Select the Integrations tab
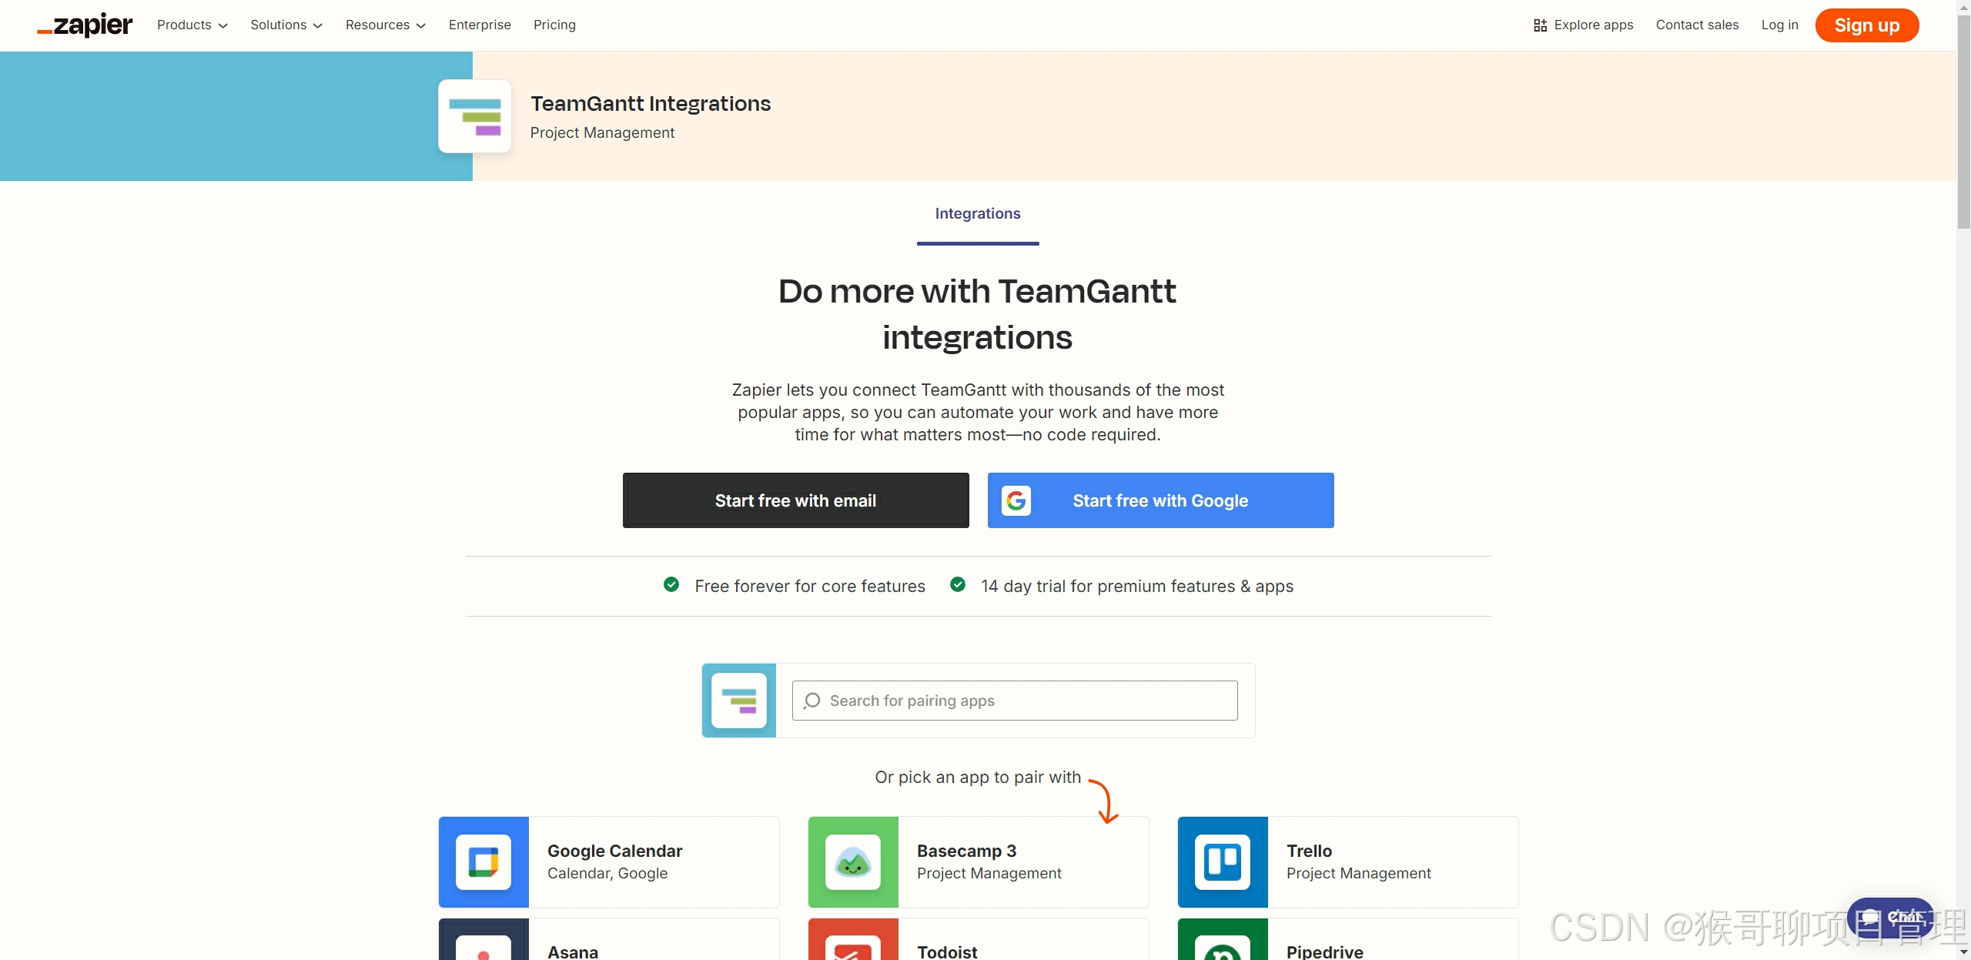The height and width of the screenshot is (960, 1971). pyautogui.click(x=978, y=214)
